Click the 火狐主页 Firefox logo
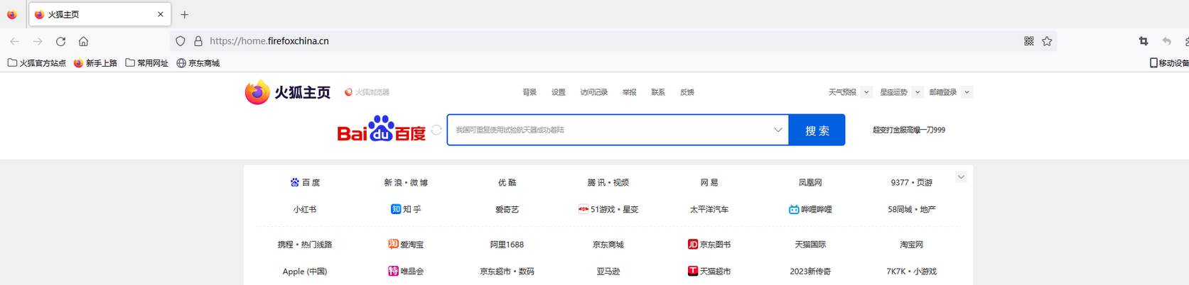1189x285 pixels. tap(288, 92)
